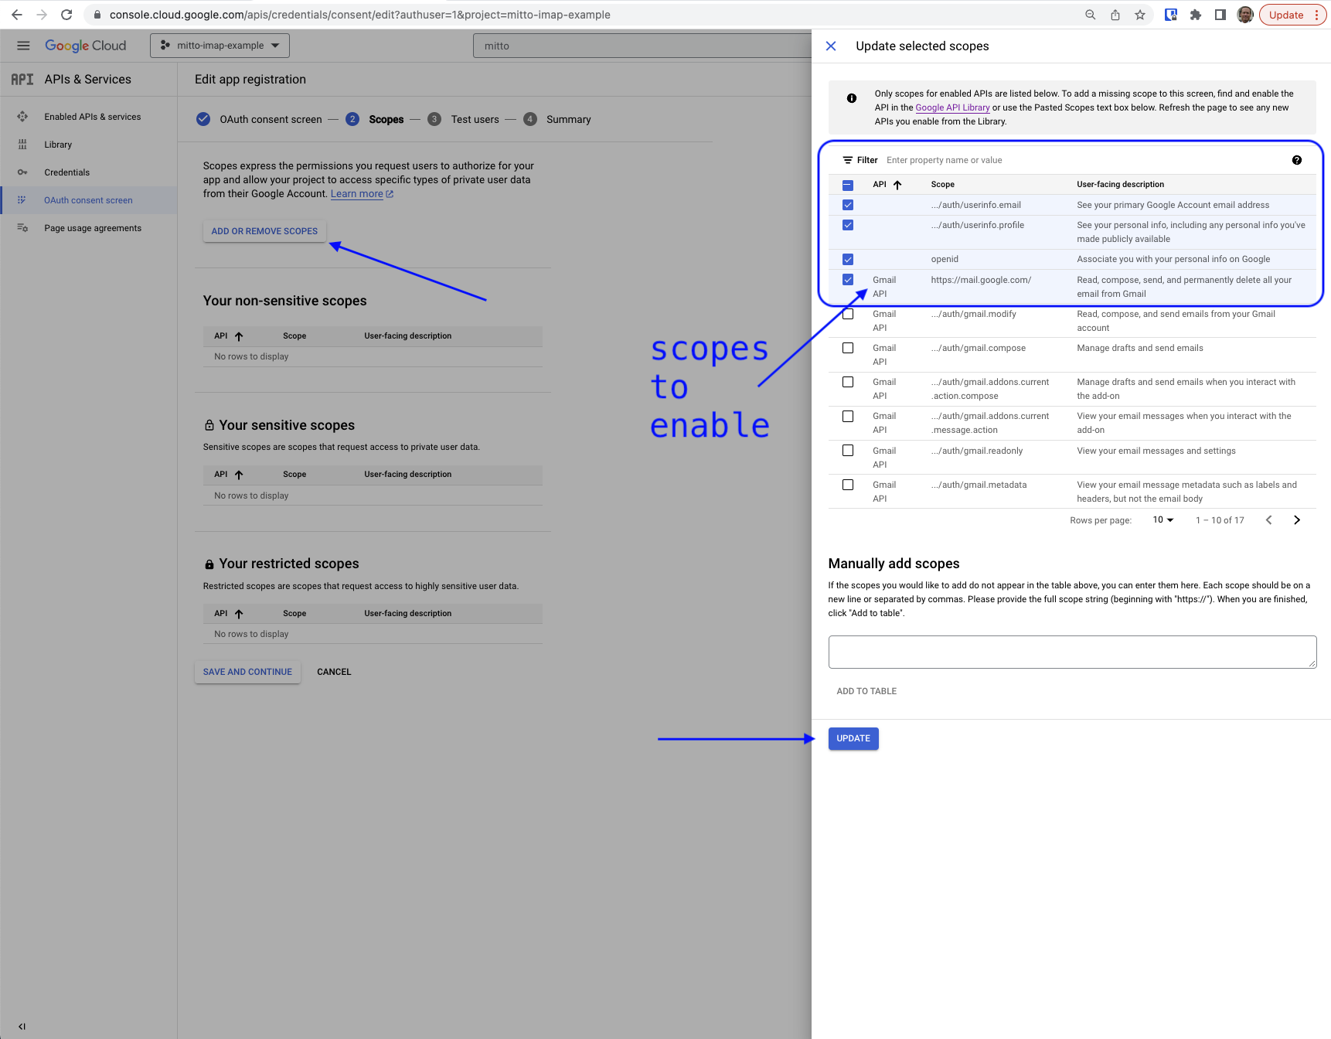This screenshot has width=1331, height=1039.
Task: Open filter help question mark icon
Action: [x=1297, y=160]
